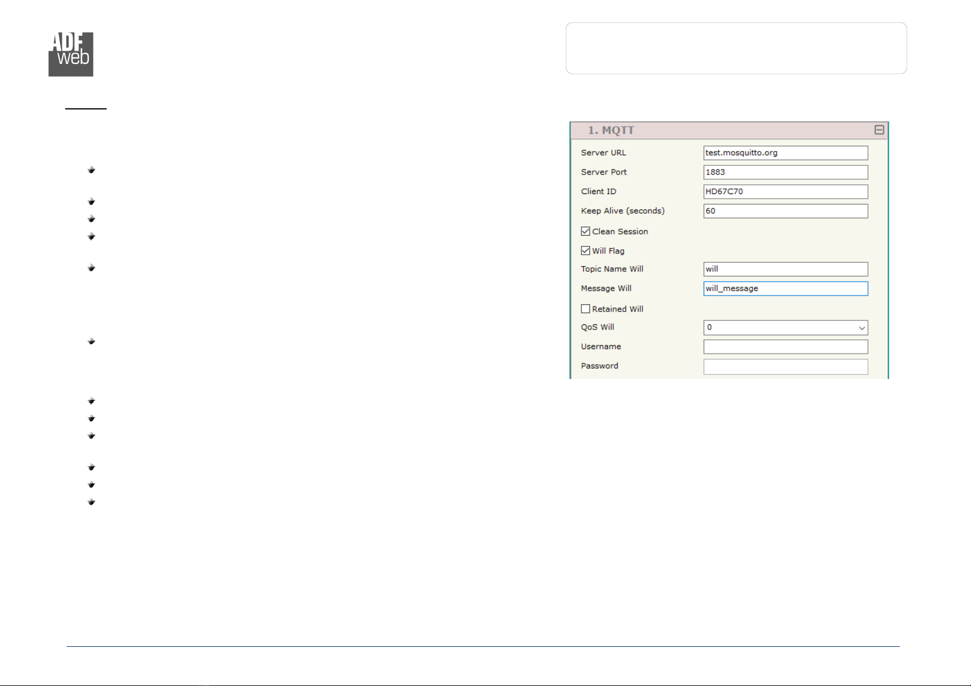Viewport: 971px width, 686px height.
Task: Edit the Topic Name Will field
Action: 785,269
